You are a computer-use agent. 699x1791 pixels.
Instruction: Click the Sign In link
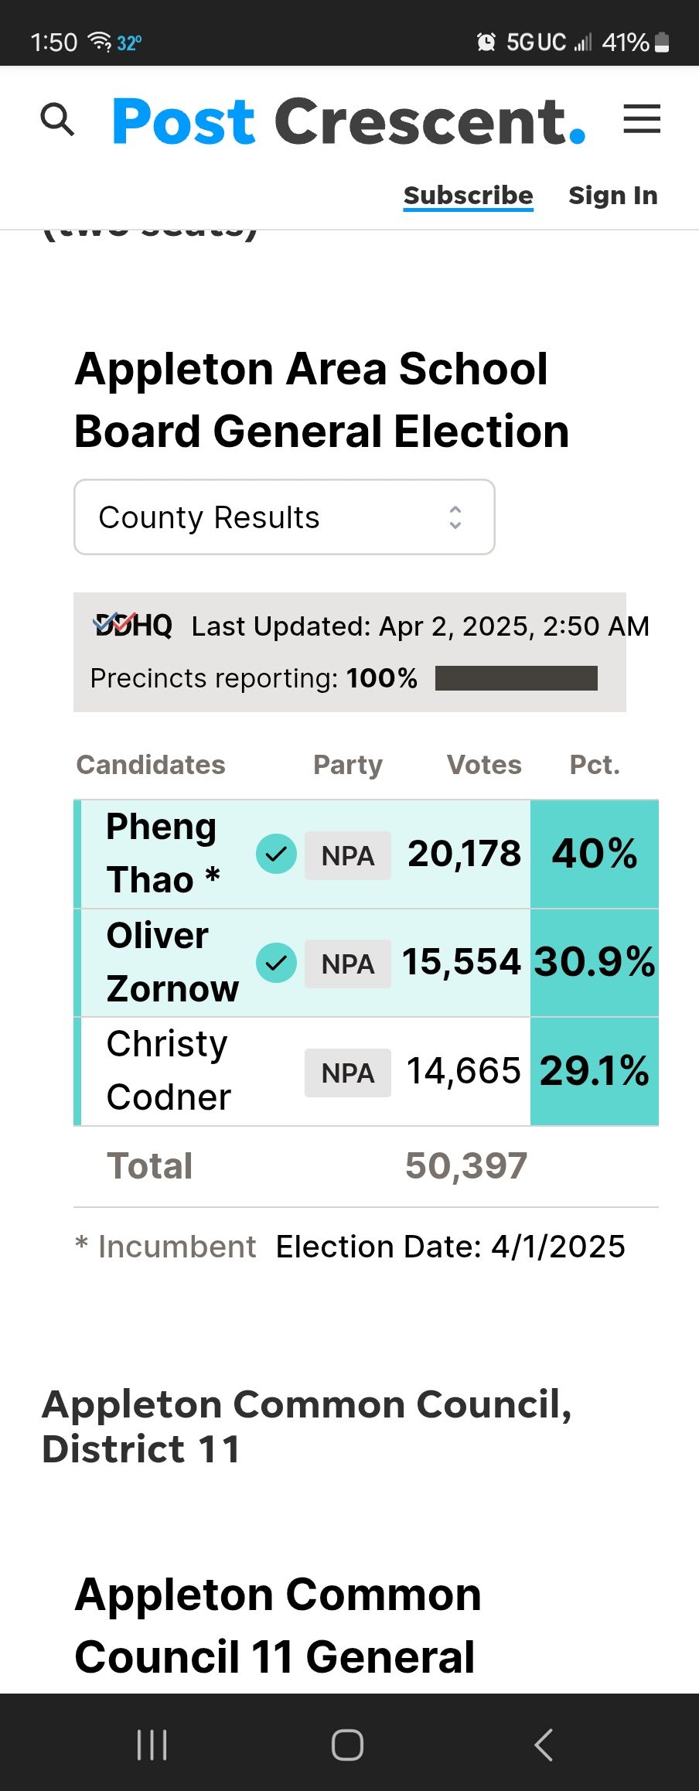pos(613,196)
